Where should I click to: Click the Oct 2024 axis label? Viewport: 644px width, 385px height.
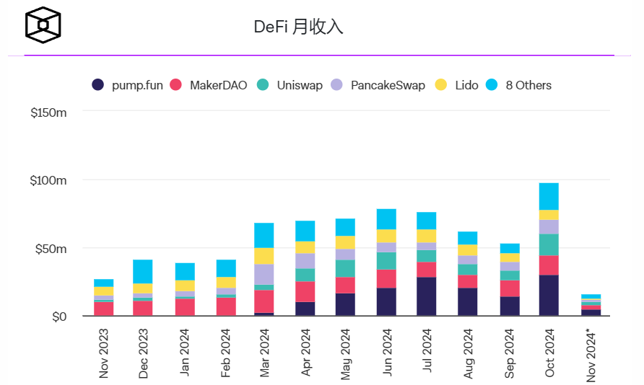pos(549,353)
